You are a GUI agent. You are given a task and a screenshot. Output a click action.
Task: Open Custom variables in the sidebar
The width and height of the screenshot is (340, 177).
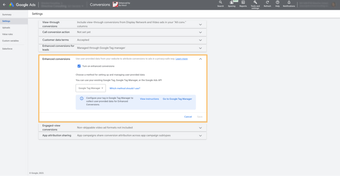[x=11, y=41]
